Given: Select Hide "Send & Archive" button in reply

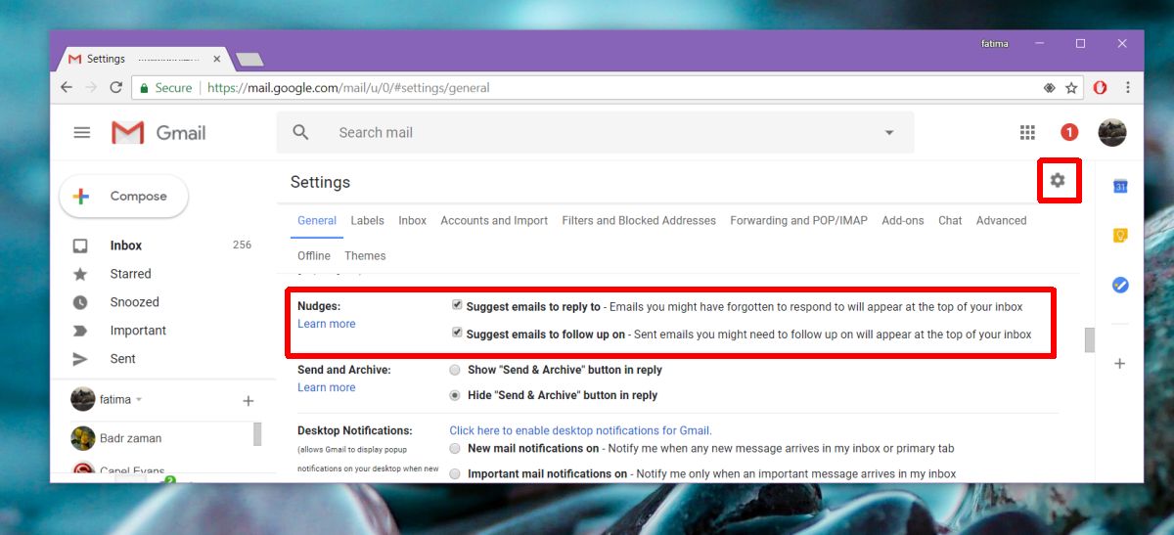Looking at the screenshot, I should click(x=455, y=395).
